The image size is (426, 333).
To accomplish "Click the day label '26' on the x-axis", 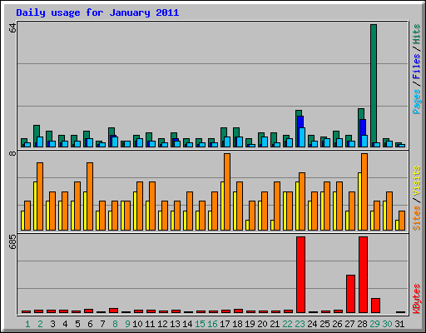I will 337,324.
